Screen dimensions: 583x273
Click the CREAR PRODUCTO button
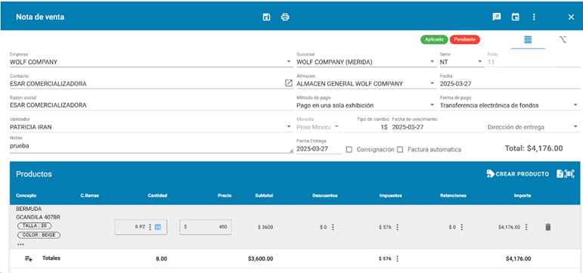517,174
